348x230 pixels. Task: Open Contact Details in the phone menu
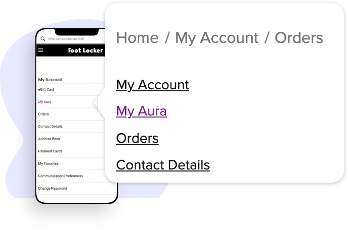[x=50, y=127]
